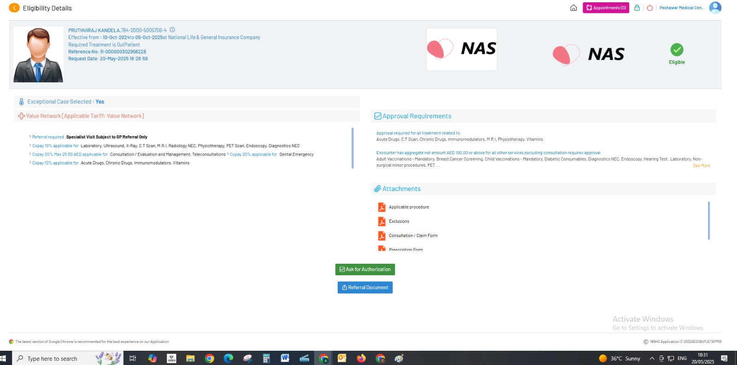Go back using the orange back arrow
Viewport: 737px width, 365px height.
14,8
